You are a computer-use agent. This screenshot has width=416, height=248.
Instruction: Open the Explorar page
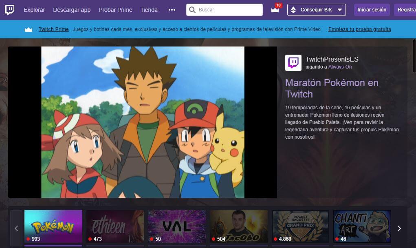click(x=34, y=10)
